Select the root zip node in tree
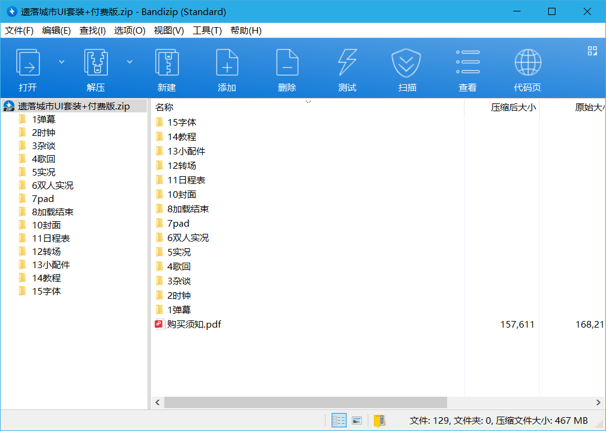 (x=74, y=106)
